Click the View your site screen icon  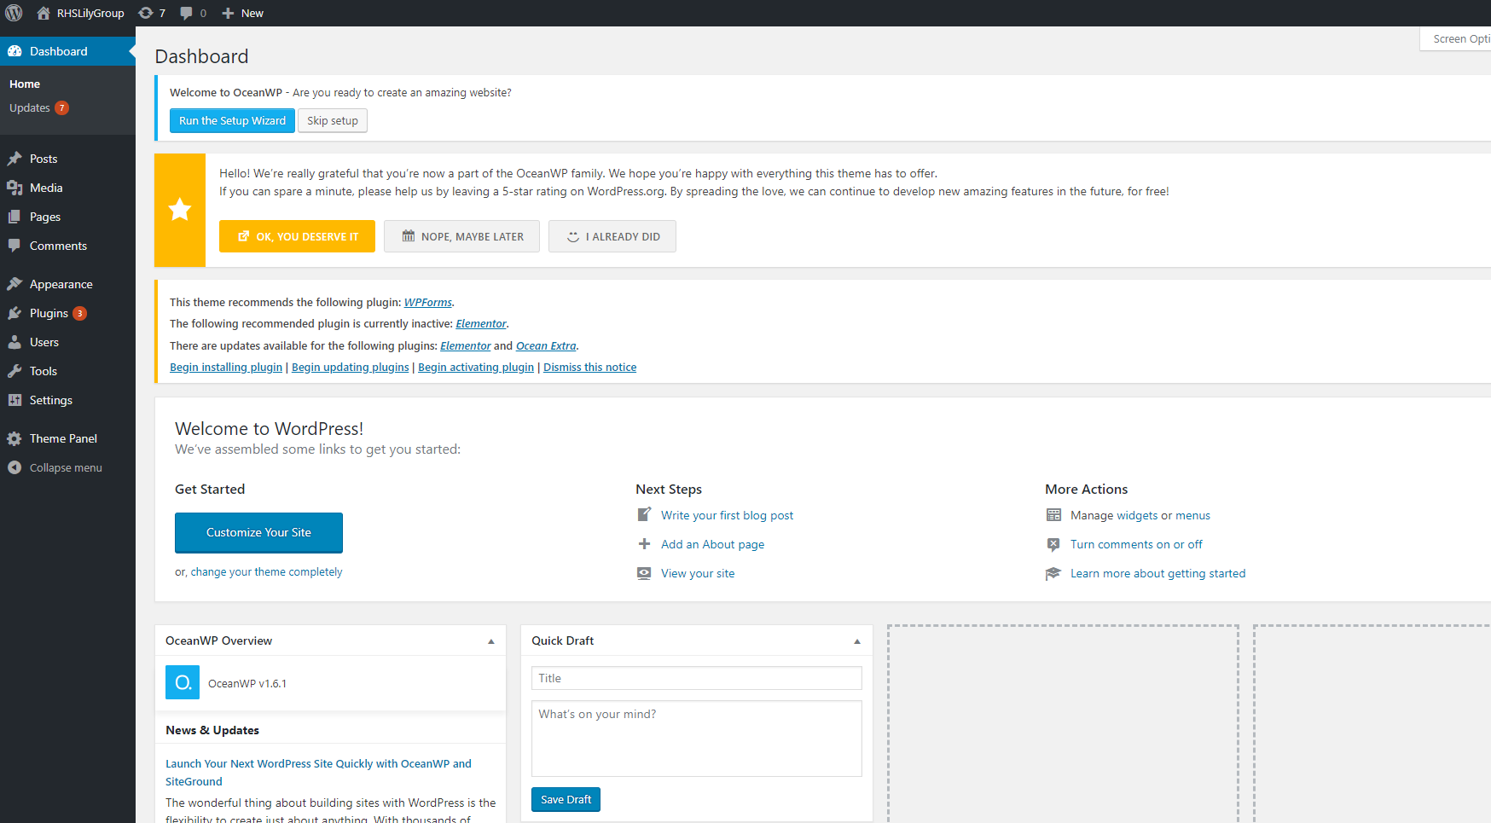(x=645, y=573)
